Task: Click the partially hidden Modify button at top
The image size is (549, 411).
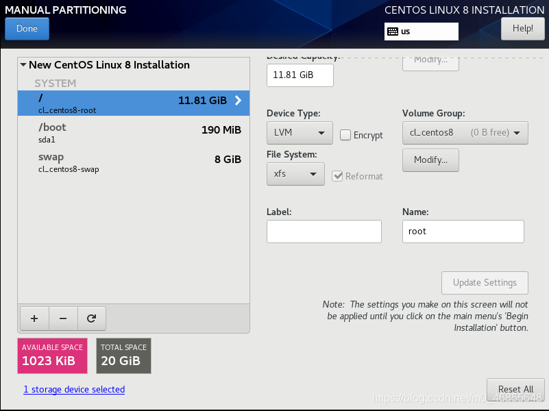Action: click(430, 63)
